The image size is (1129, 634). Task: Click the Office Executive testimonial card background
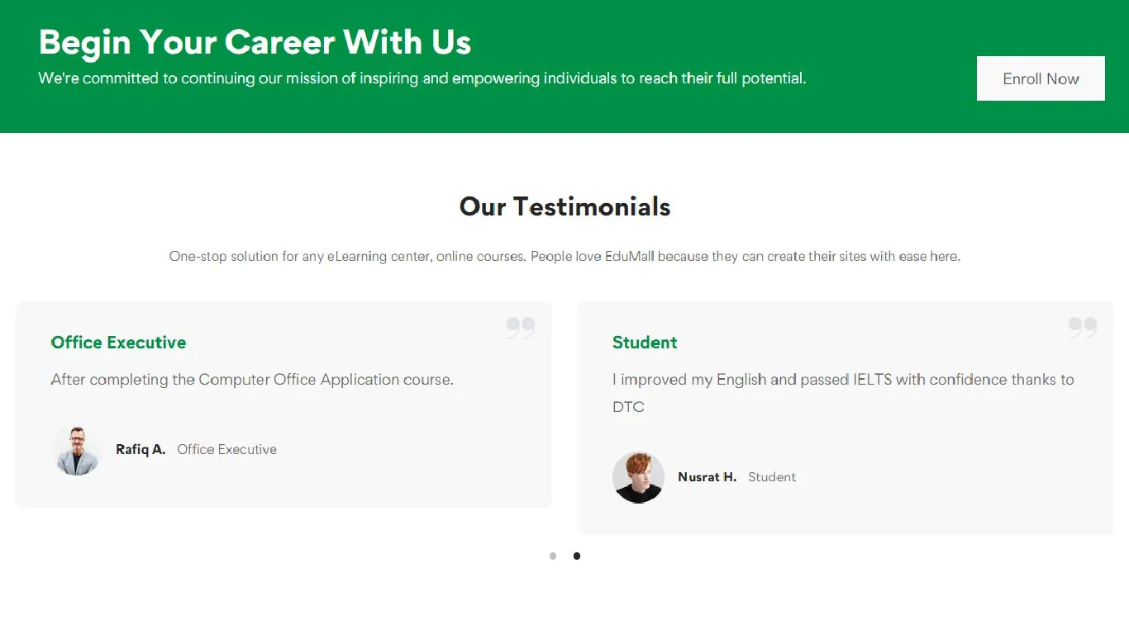(283, 405)
